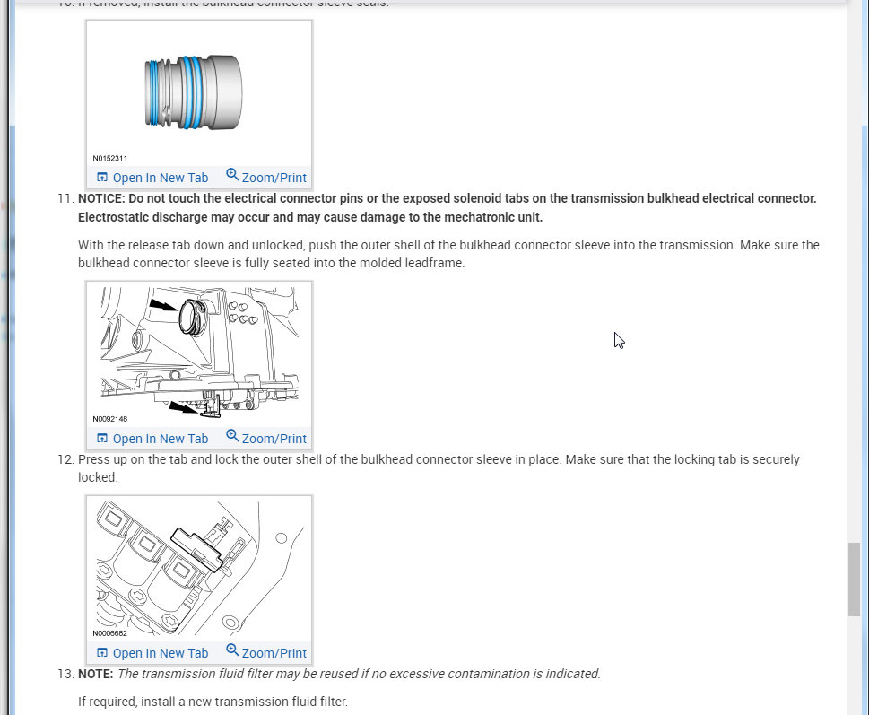The image size is (869, 715).
Task: Click the open-in-new-tab icon below image N0006682
Action: (102, 653)
